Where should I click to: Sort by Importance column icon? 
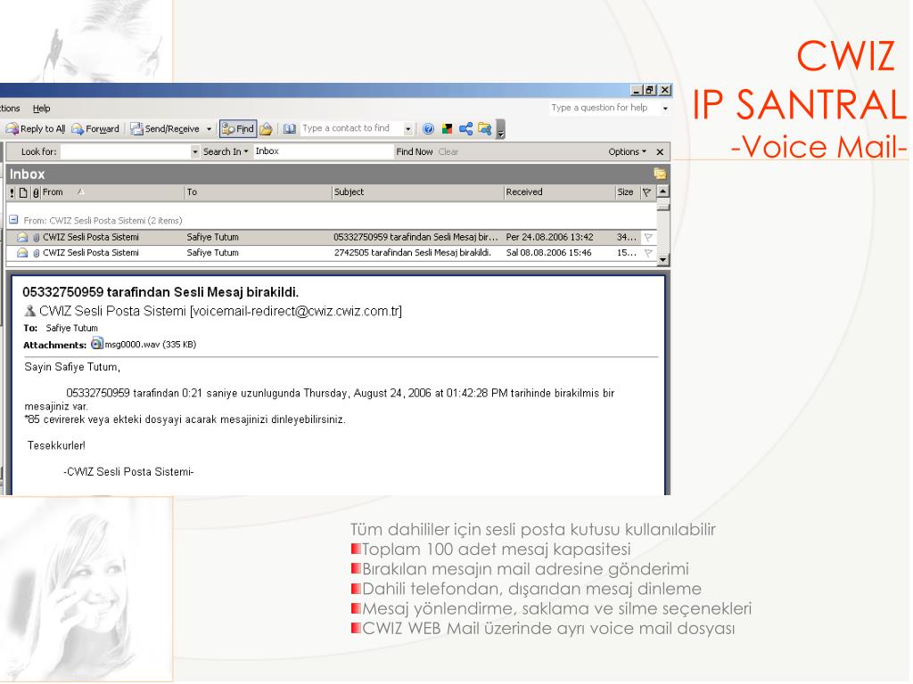12,192
